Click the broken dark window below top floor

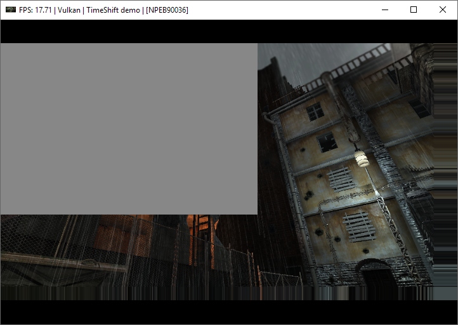click(327, 142)
